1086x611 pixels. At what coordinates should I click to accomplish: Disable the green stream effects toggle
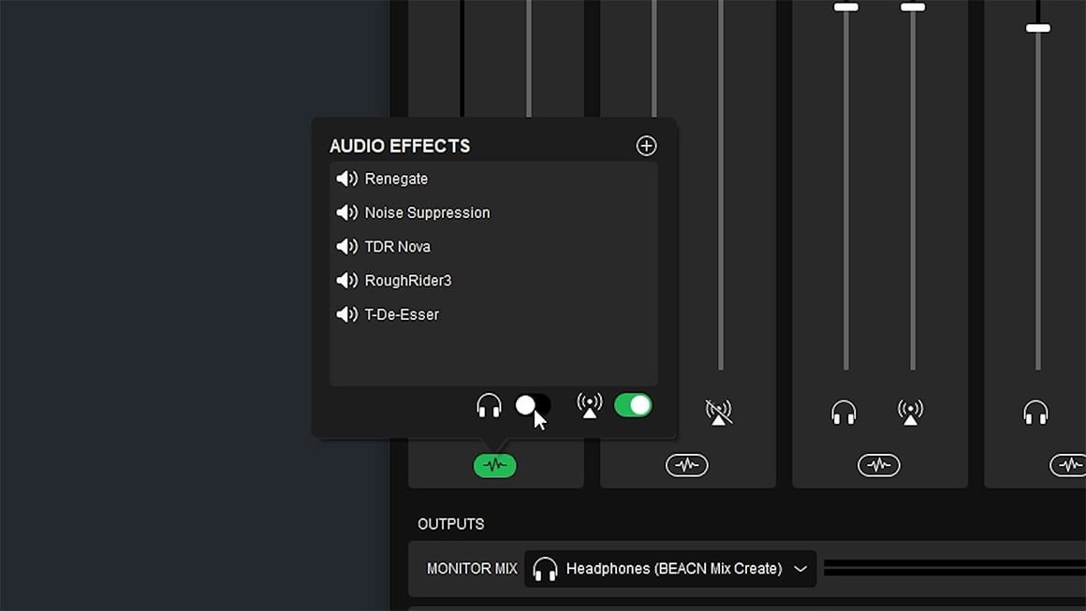pos(633,405)
